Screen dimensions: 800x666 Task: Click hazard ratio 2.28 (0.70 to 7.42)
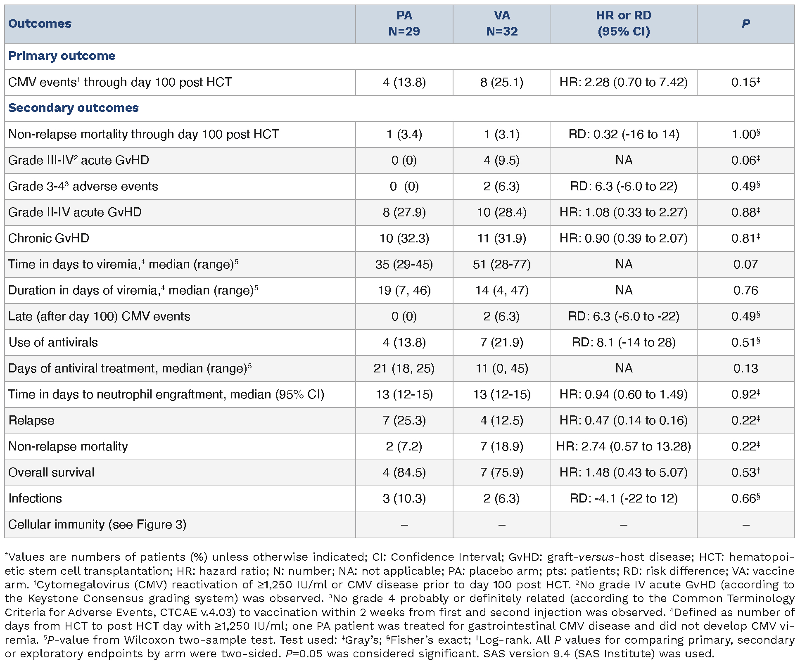[623, 82]
